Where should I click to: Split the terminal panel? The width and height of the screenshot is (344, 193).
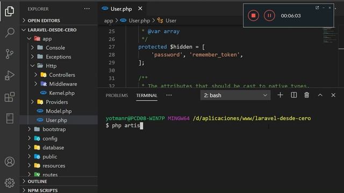pos(293,95)
